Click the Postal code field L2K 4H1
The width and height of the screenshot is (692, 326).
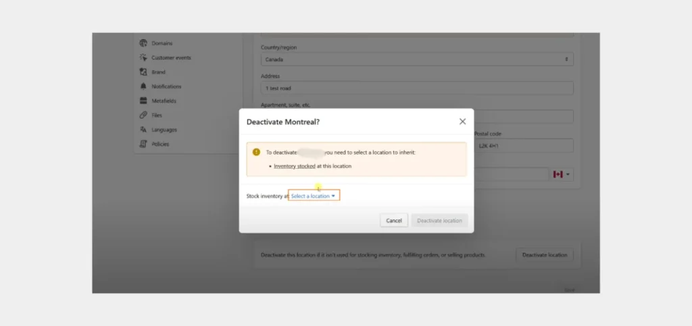point(524,145)
